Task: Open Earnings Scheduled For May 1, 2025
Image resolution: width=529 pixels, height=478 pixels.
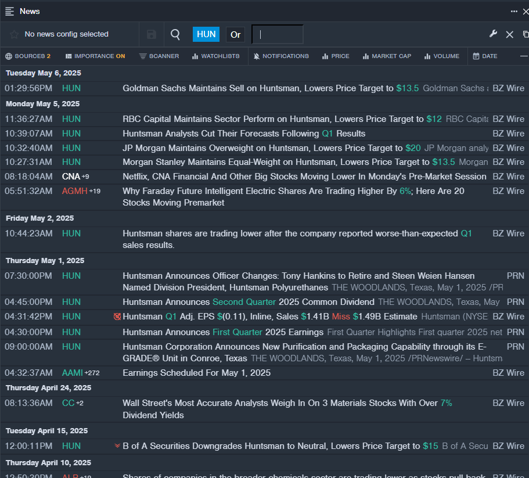Action: (x=197, y=373)
